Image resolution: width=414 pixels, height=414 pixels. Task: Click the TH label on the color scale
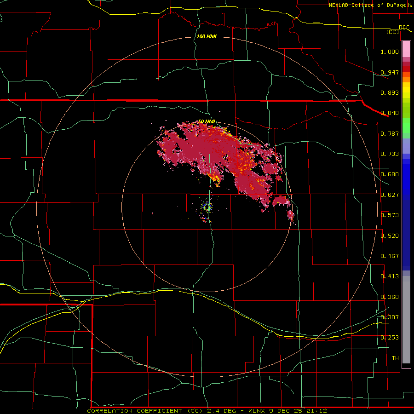[395, 358]
